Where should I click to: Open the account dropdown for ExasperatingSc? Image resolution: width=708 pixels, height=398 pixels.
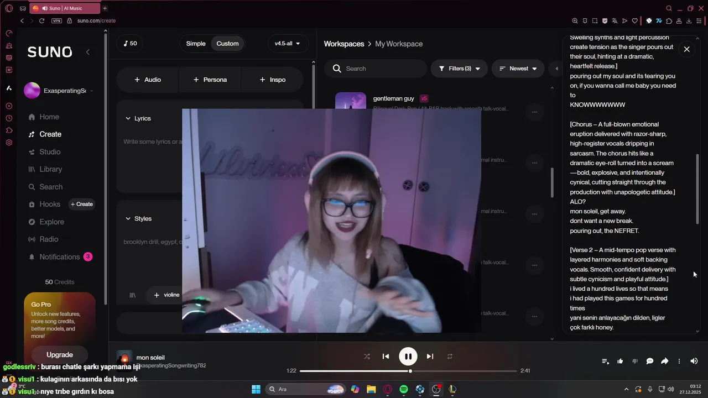[59, 91]
